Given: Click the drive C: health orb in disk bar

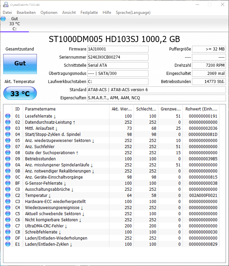Looking at the screenshot, I should click(x=3, y=19).
